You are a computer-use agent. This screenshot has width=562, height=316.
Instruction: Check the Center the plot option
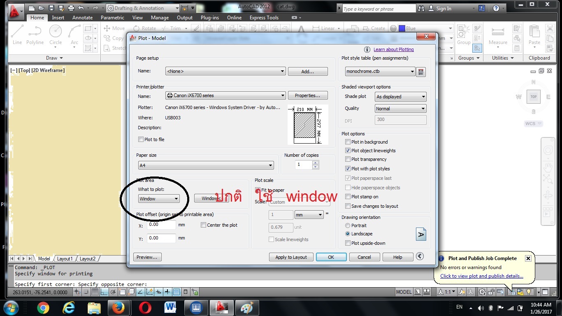pyautogui.click(x=203, y=225)
